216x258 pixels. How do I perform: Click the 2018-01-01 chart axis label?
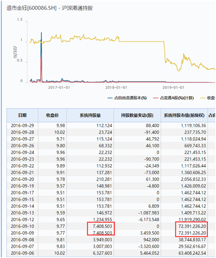tap(116, 88)
